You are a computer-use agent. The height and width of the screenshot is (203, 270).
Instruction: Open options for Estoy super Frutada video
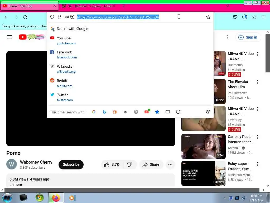click(x=257, y=164)
